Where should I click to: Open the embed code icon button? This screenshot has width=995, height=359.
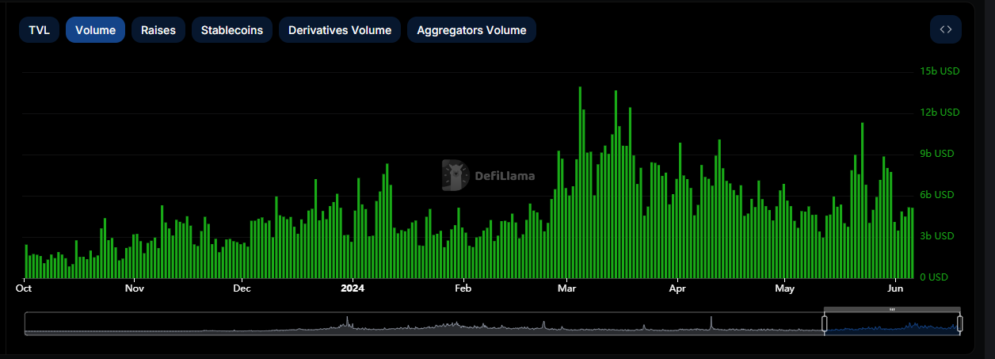pyautogui.click(x=945, y=29)
